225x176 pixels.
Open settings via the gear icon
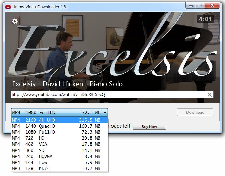coord(15,21)
